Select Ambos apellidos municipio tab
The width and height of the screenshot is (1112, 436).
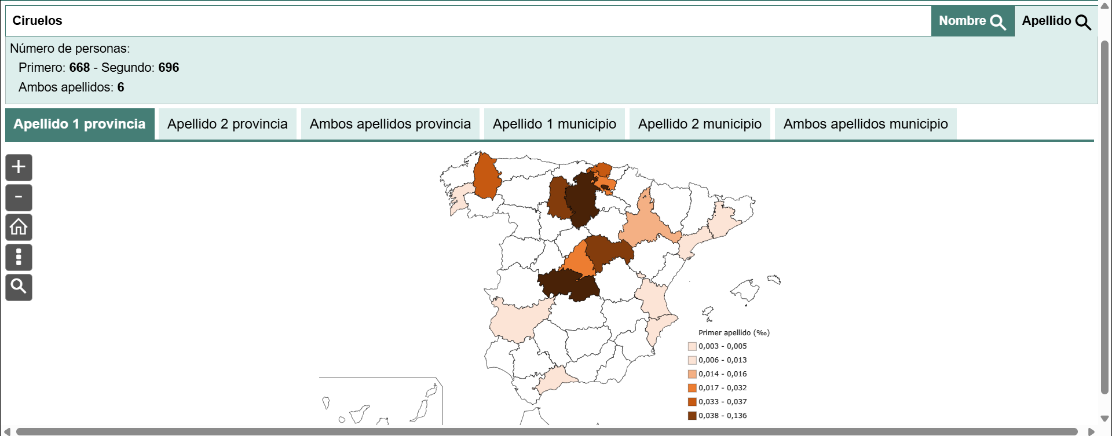click(866, 124)
